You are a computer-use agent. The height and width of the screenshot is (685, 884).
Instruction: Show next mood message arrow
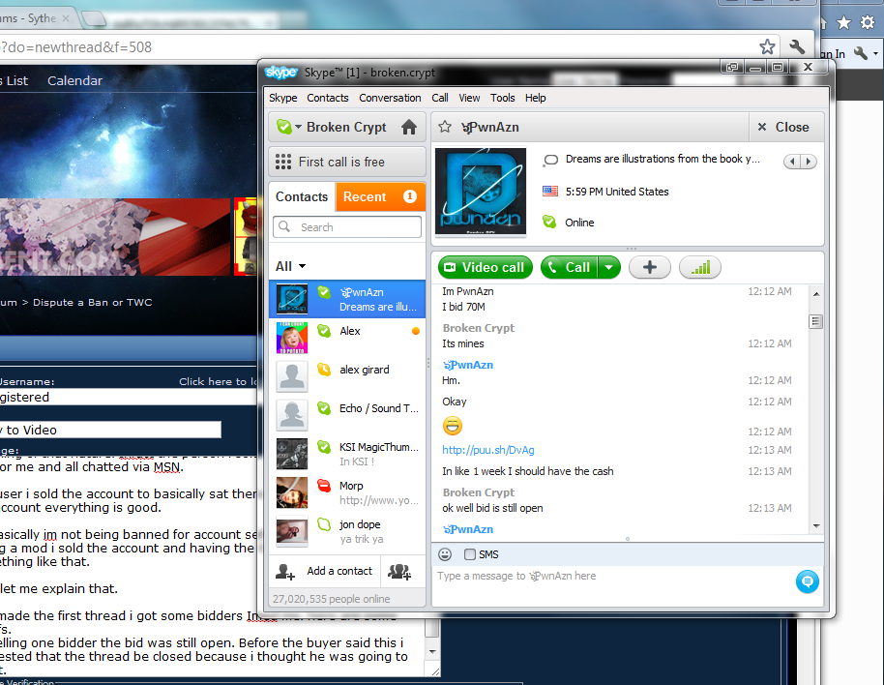pyautogui.click(x=809, y=162)
